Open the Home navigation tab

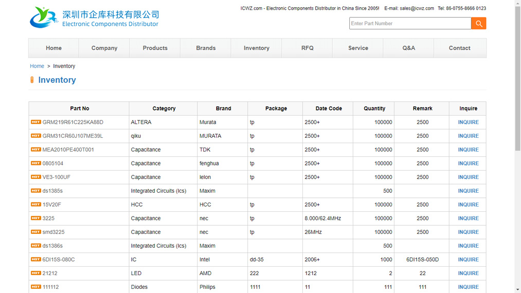pyautogui.click(x=53, y=48)
